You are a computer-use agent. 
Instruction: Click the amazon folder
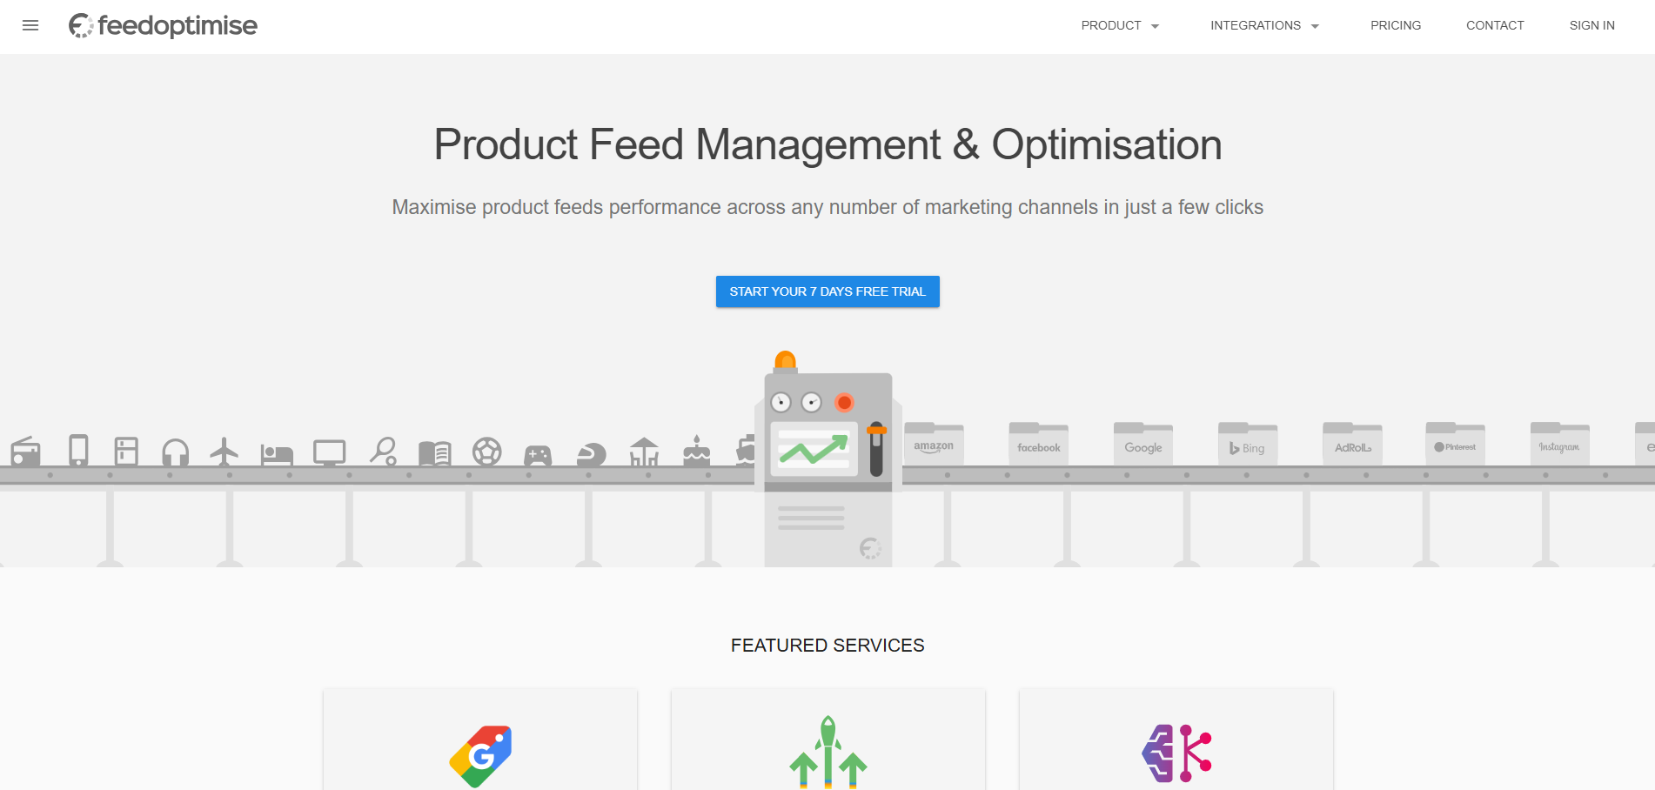click(x=934, y=444)
